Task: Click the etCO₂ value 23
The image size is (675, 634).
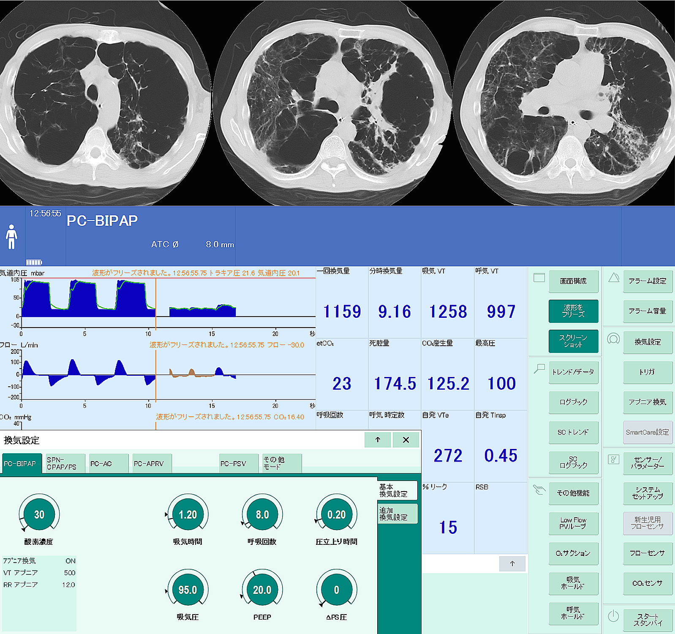Action: coord(342,384)
